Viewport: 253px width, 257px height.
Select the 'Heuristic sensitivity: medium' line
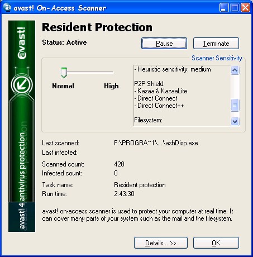173,69
